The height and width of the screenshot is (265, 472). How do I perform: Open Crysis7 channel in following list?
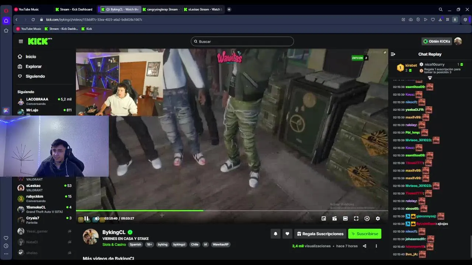[44, 220]
